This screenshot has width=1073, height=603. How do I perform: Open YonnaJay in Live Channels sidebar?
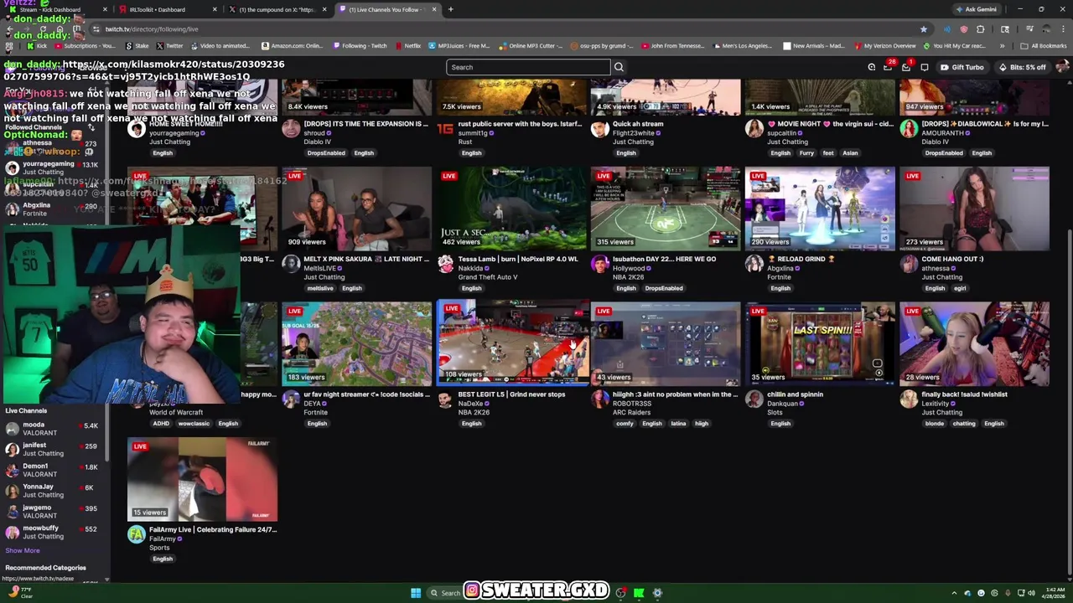[x=52, y=491]
